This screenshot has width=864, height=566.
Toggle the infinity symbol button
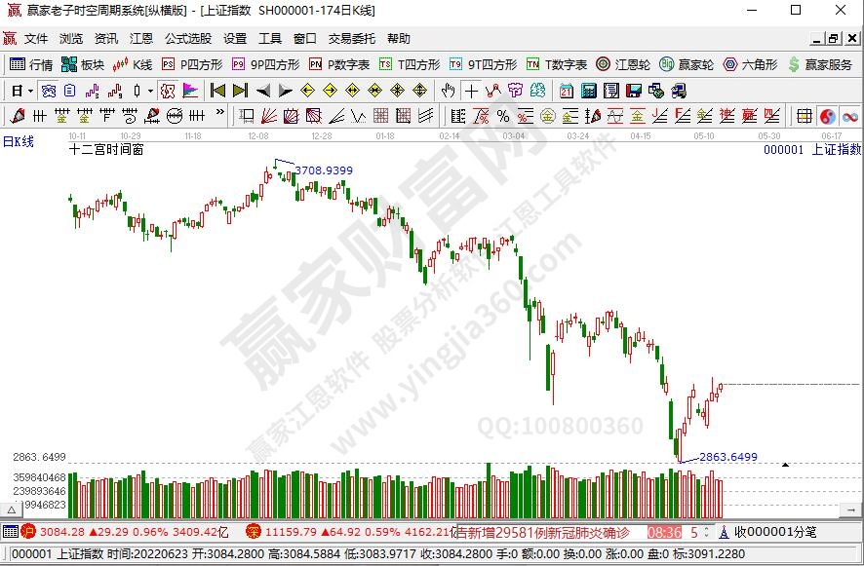[849, 116]
